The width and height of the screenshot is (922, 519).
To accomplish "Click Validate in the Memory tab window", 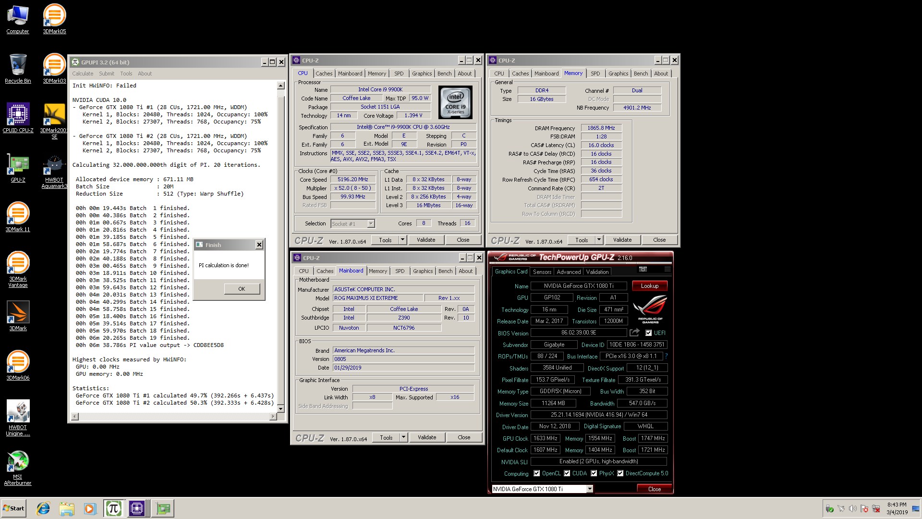I will point(622,240).
